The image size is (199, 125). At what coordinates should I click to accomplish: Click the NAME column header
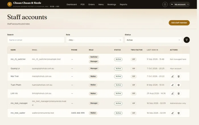tap(13, 50)
